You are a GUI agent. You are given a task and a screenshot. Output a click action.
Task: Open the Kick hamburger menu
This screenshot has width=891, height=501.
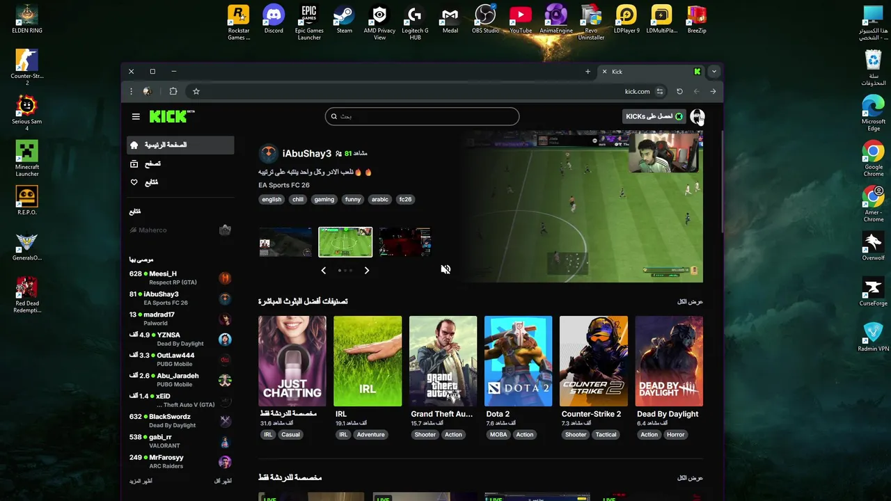tap(136, 116)
